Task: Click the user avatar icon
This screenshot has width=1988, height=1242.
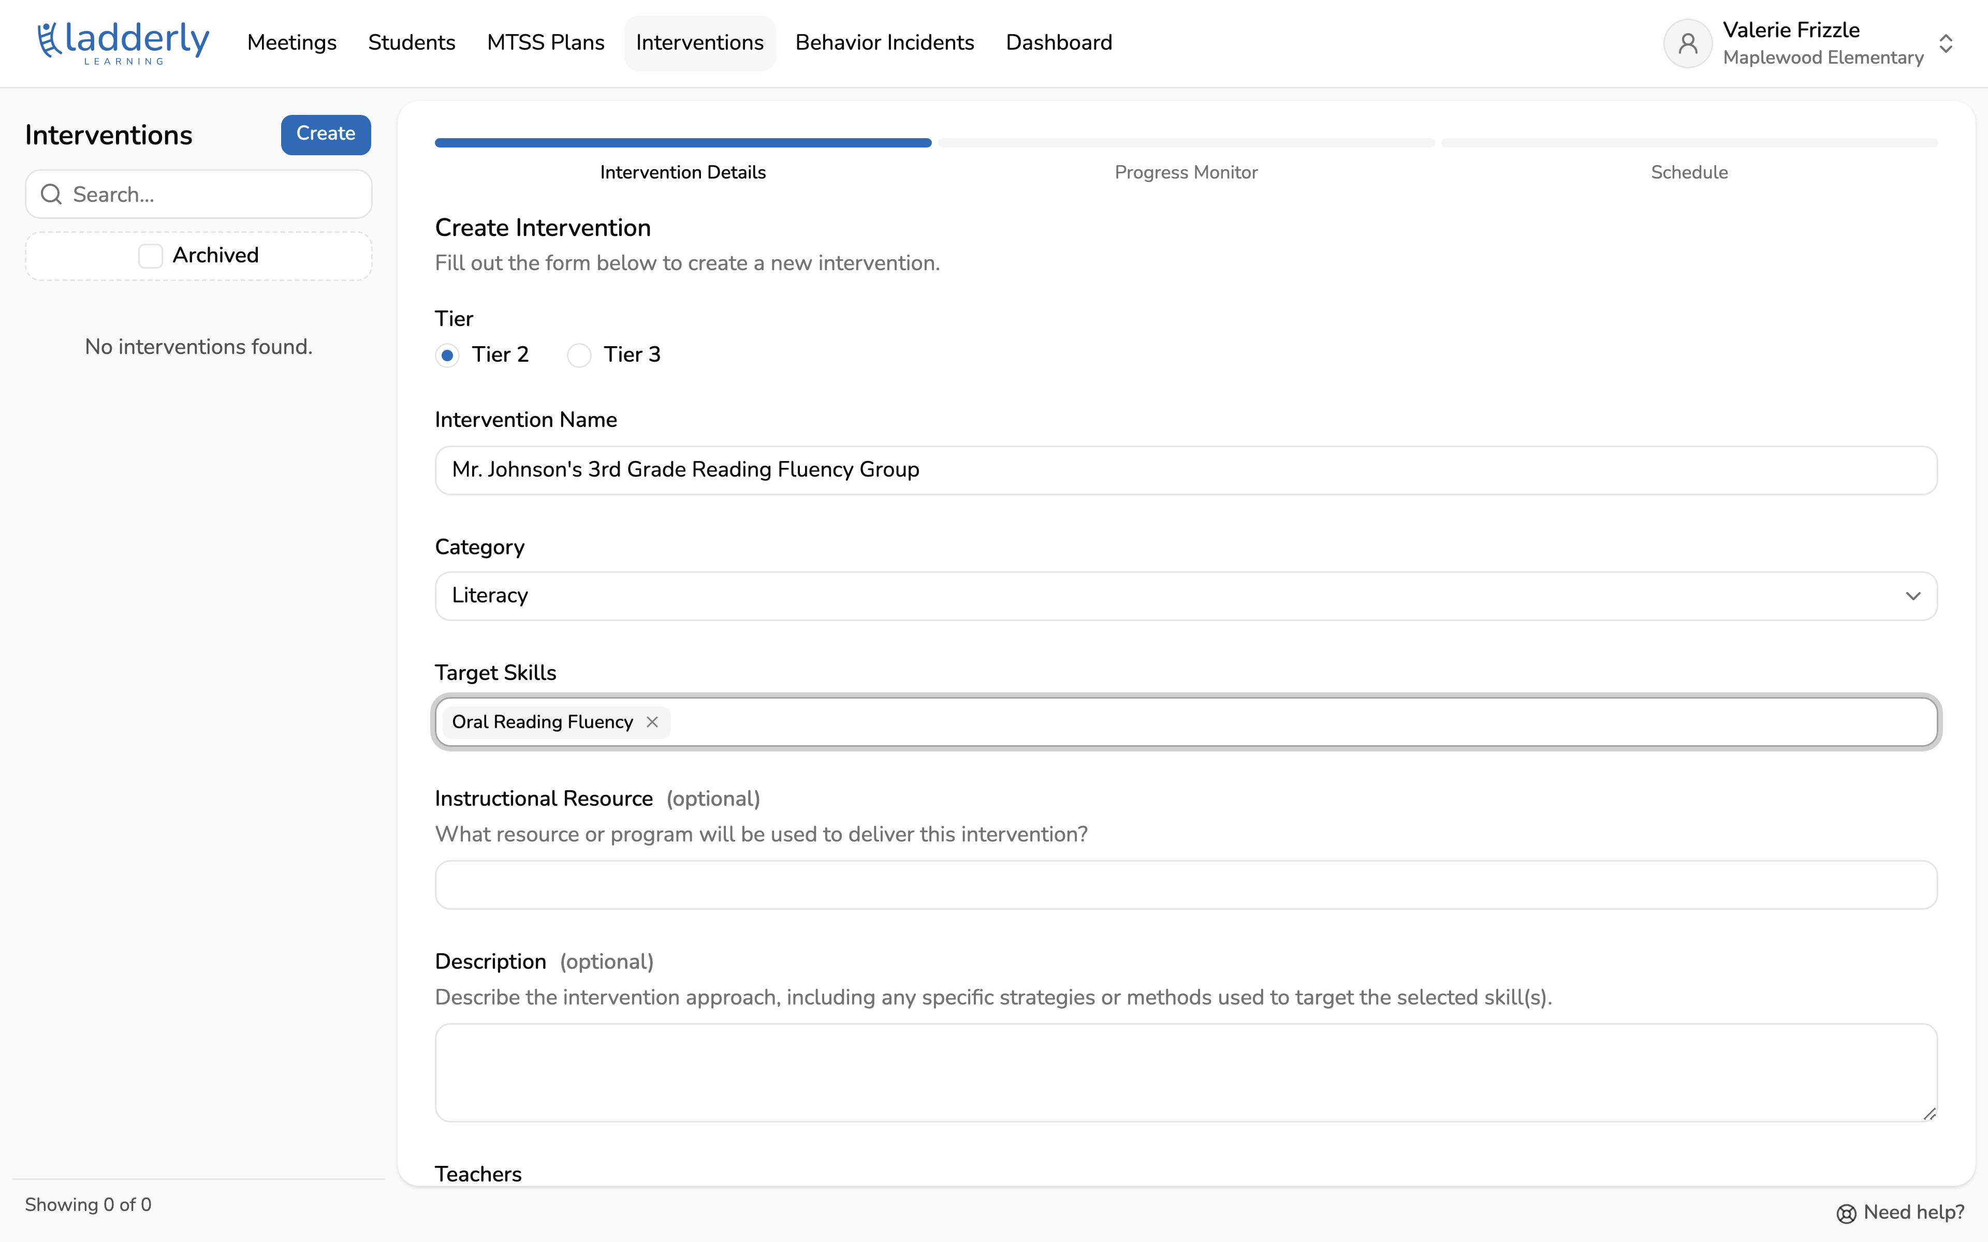Action: (1687, 43)
